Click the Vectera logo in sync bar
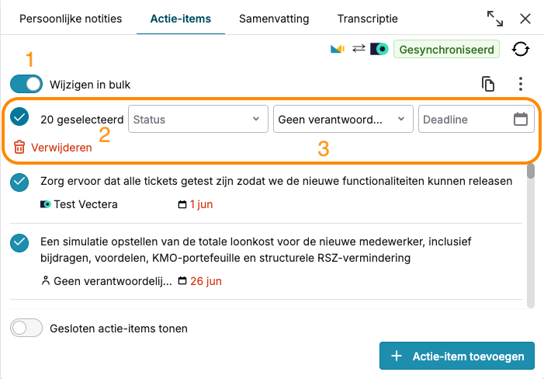 coord(379,49)
